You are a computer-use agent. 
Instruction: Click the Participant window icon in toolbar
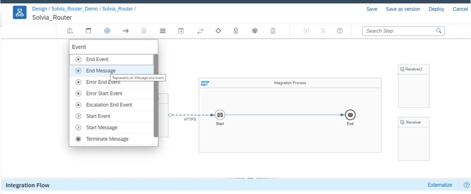click(89, 31)
